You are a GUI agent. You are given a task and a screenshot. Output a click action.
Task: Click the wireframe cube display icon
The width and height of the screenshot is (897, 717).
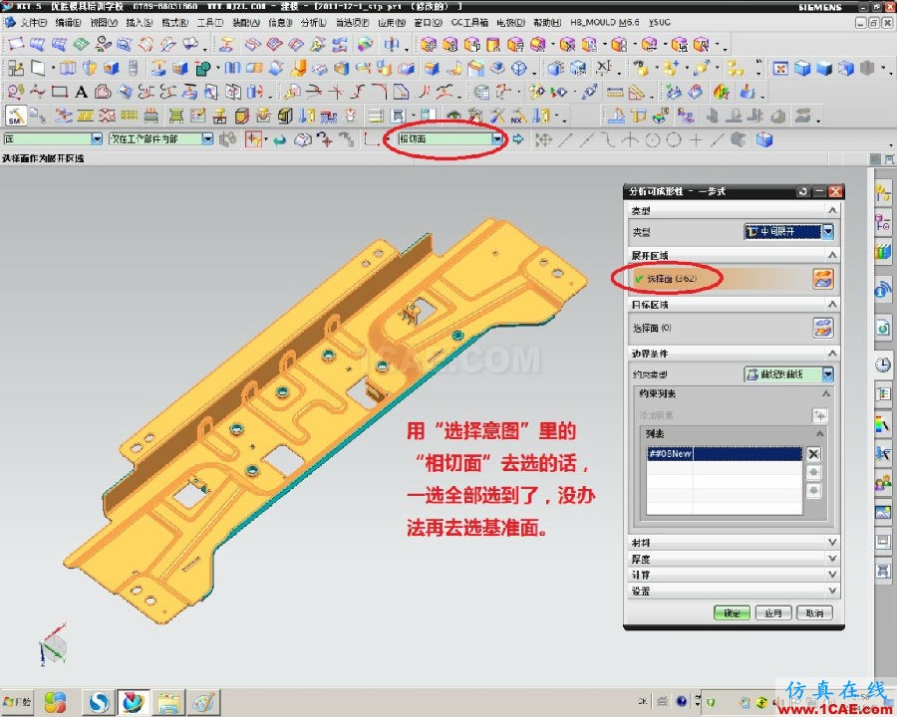pyautogui.click(x=846, y=69)
